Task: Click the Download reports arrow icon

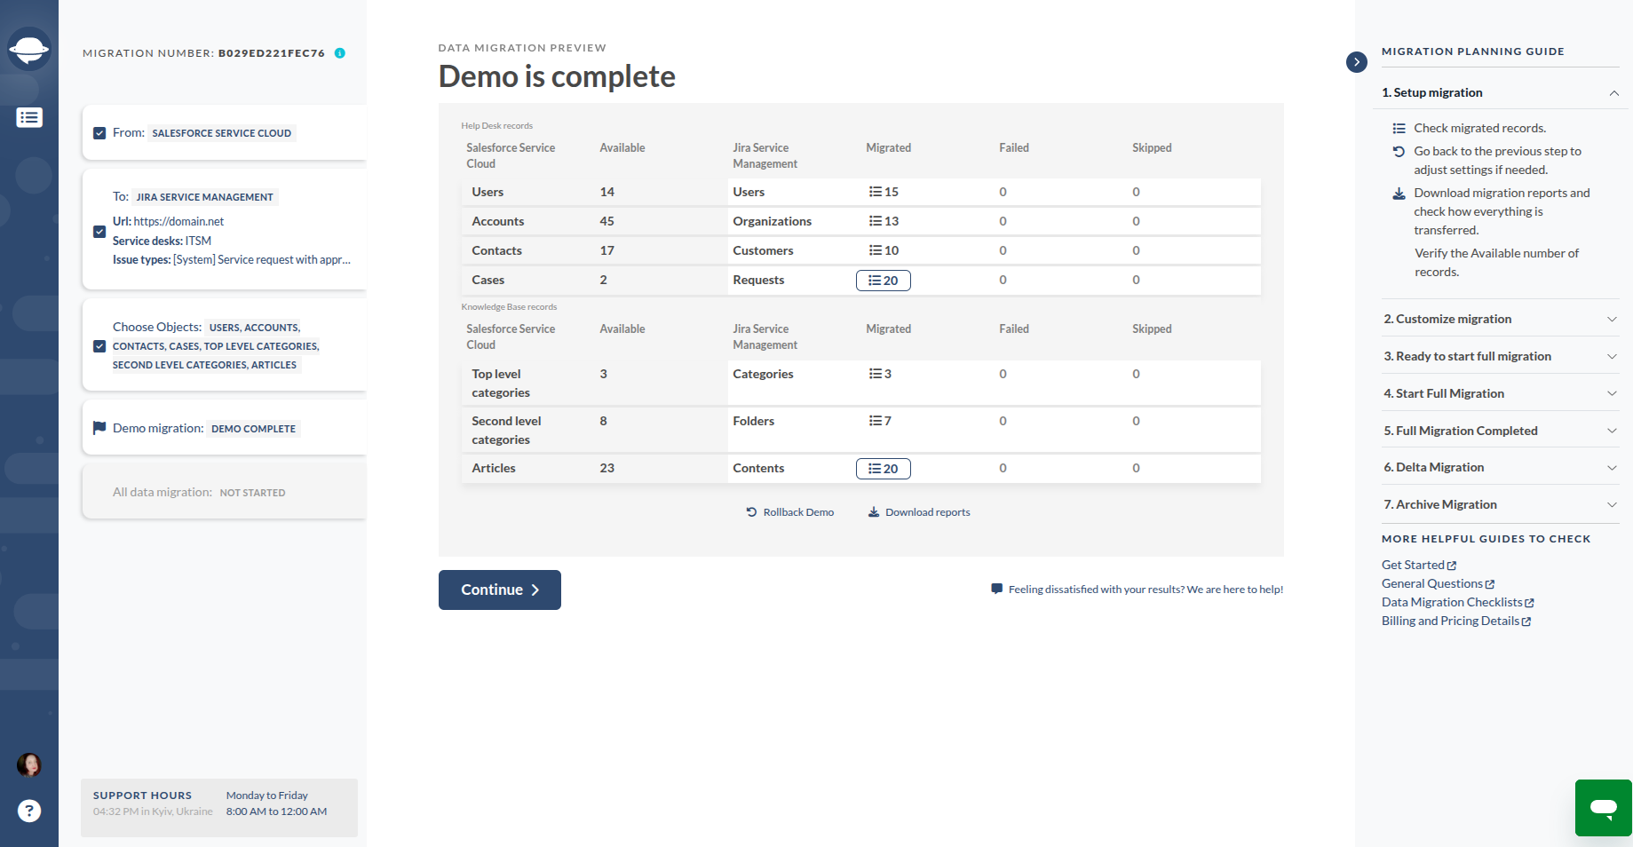Action: [874, 512]
